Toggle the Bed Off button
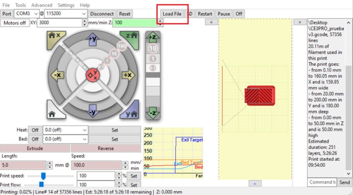This screenshot has height=195, width=353. tap(35, 139)
